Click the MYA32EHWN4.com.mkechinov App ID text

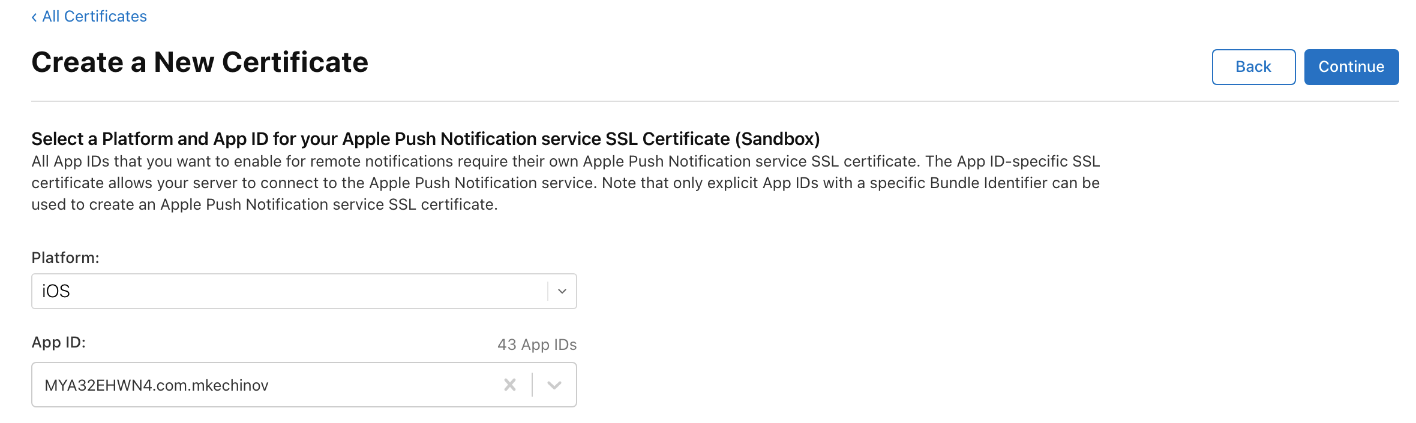pos(156,385)
